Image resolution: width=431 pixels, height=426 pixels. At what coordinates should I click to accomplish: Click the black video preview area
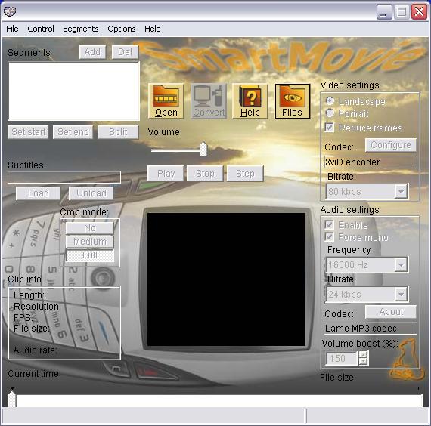point(226,279)
